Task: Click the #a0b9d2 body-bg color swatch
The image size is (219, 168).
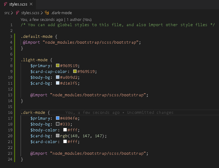Action: [x=58, y=77]
